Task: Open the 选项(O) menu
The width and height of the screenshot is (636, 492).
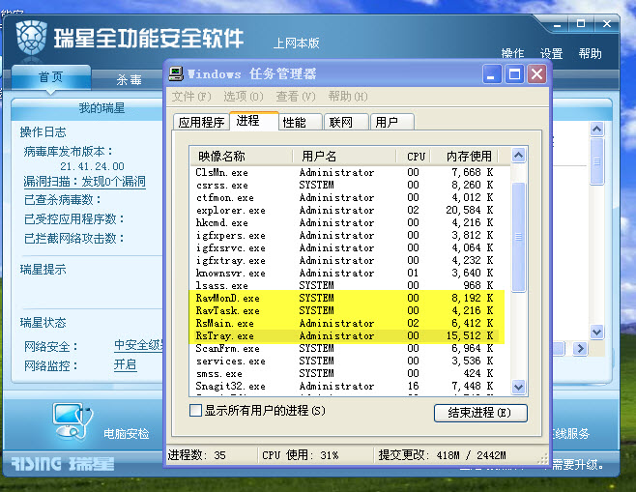Action: (244, 97)
